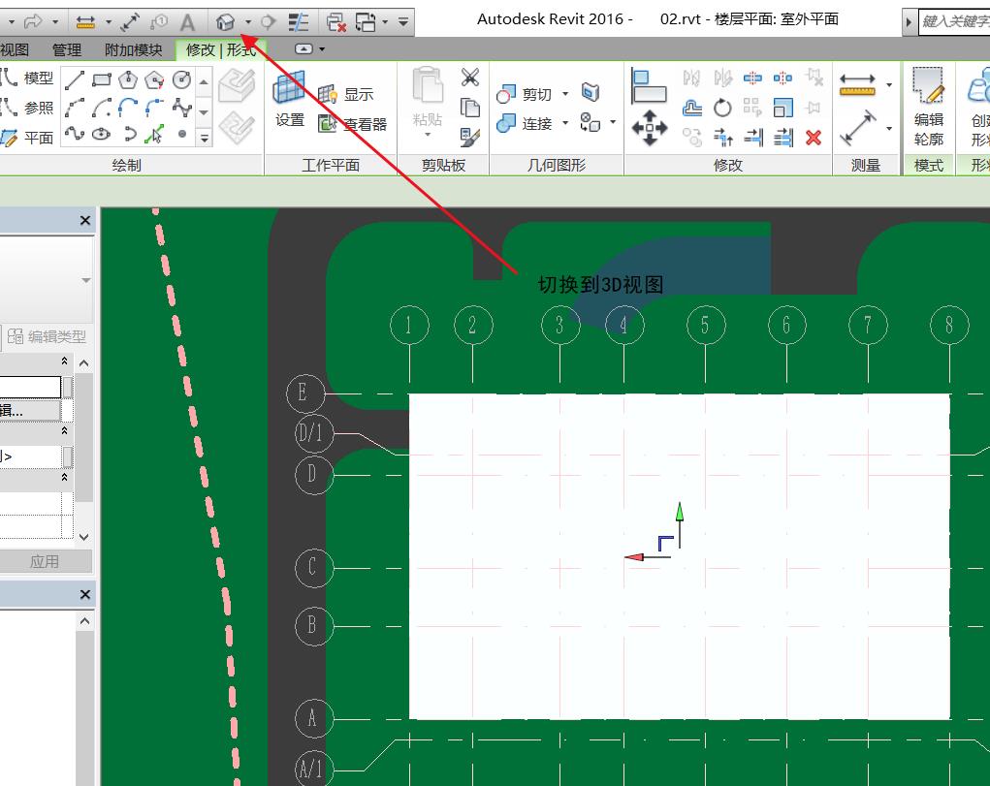Select the Circle draw tool
The width and height of the screenshot is (990, 786).
[x=181, y=80]
